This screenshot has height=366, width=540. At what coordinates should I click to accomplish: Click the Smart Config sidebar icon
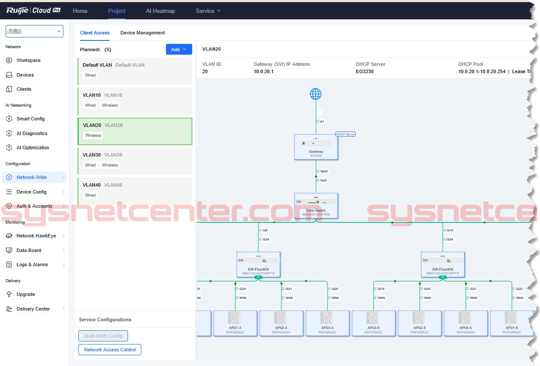(9, 119)
